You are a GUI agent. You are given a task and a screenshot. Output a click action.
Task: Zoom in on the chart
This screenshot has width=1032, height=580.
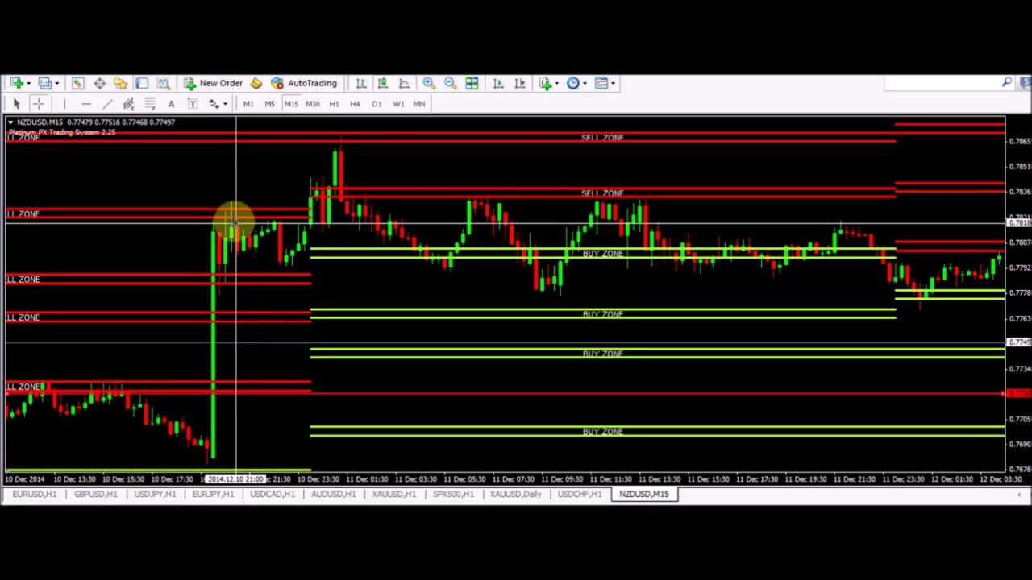[x=429, y=83]
